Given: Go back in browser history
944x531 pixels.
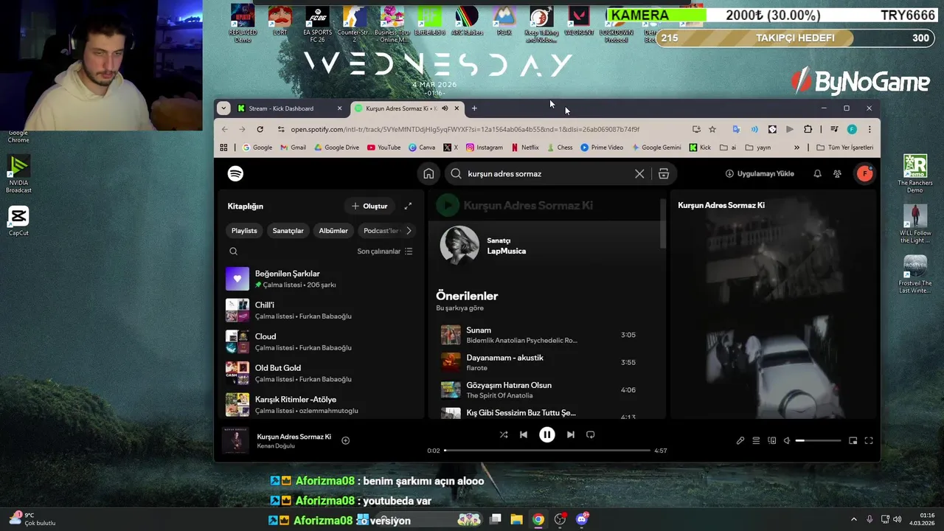Looking at the screenshot, I should (x=225, y=129).
